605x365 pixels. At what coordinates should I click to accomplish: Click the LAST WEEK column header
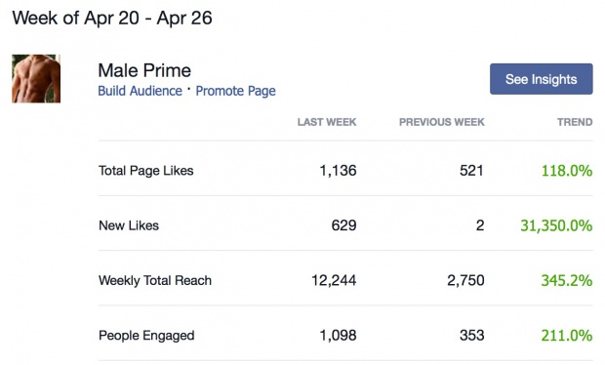coord(327,122)
